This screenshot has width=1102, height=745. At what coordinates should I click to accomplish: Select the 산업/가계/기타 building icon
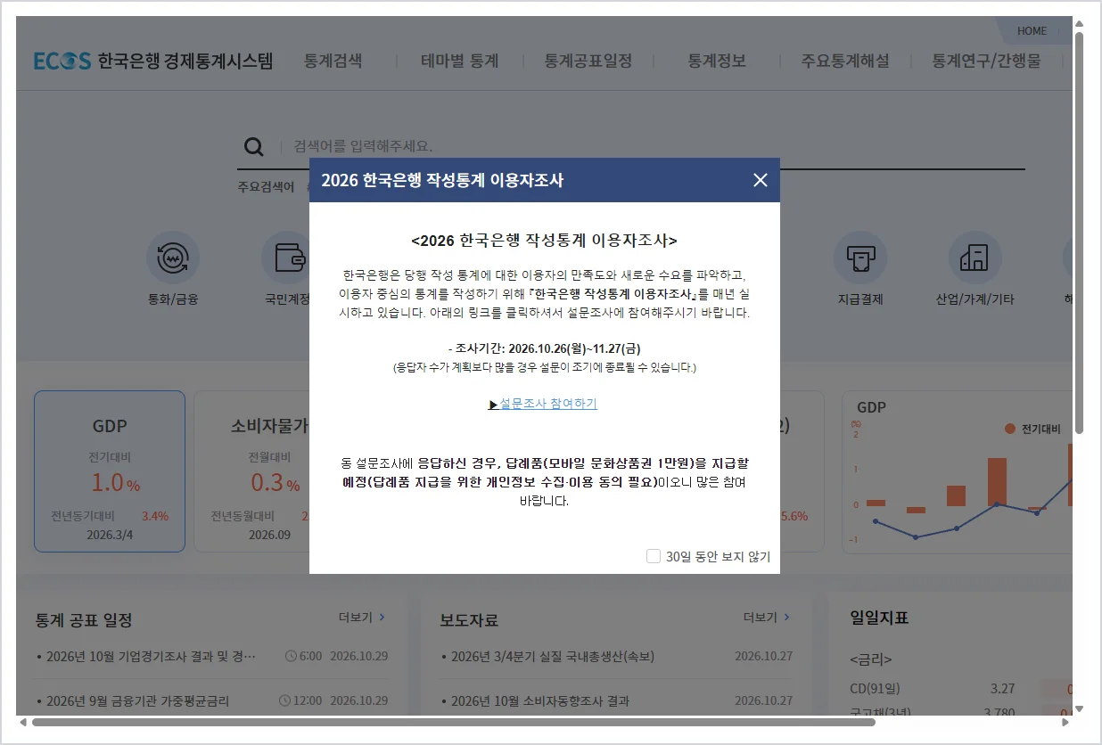975,258
